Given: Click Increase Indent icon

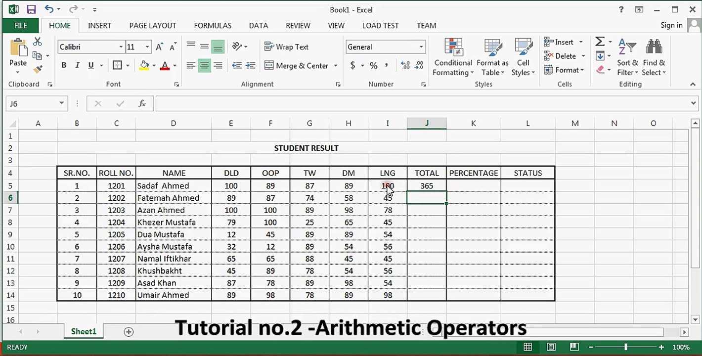Looking at the screenshot, I should click(251, 65).
